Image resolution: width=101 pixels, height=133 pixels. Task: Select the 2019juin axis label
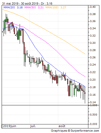[x=10, y=126]
